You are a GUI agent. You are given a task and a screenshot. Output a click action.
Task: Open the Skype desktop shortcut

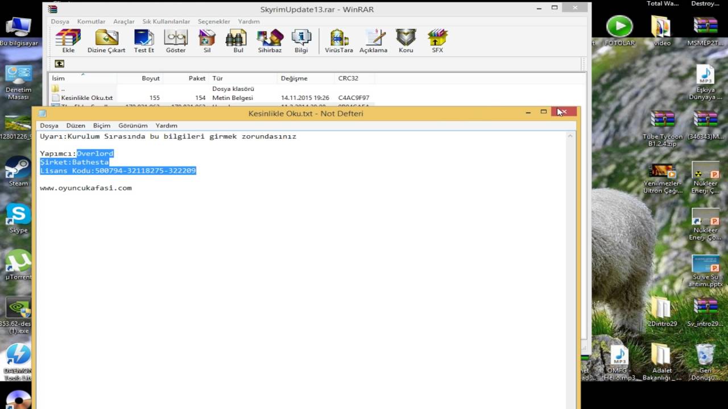click(18, 219)
